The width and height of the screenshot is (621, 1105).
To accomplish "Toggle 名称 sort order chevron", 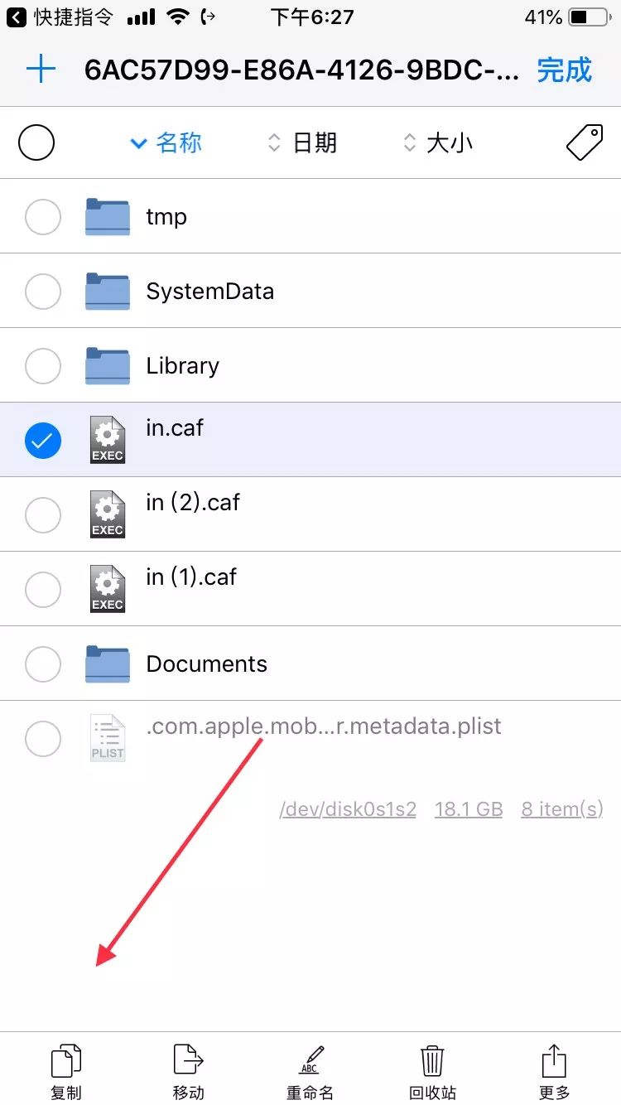I will click(138, 142).
